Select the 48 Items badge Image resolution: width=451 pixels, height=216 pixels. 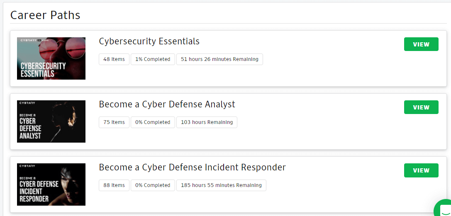pyautogui.click(x=114, y=59)
